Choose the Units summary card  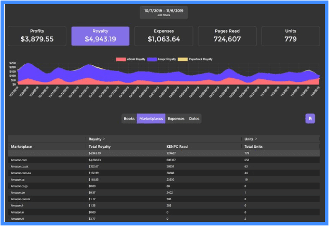click(x=290, y=36)
